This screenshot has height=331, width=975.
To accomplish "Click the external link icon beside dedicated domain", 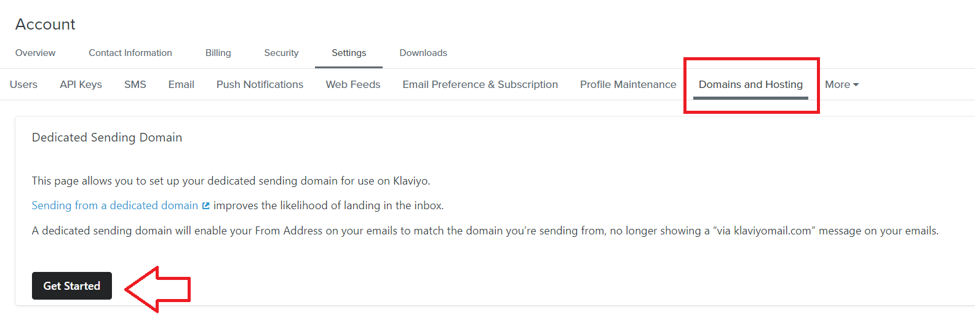I will 206,206.
